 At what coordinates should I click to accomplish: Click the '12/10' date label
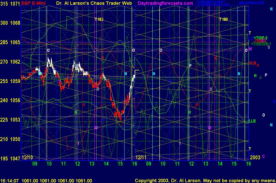click(x=27, y=157)
